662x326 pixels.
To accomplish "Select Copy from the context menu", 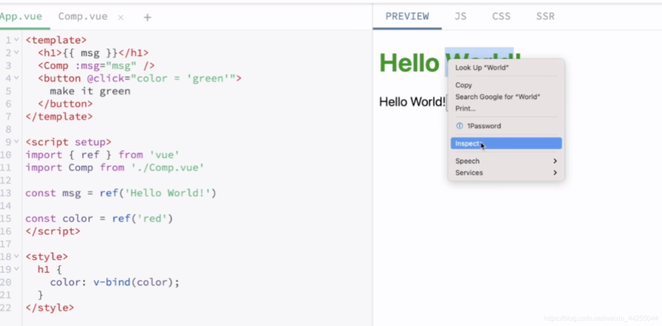I will click(506, 85).
